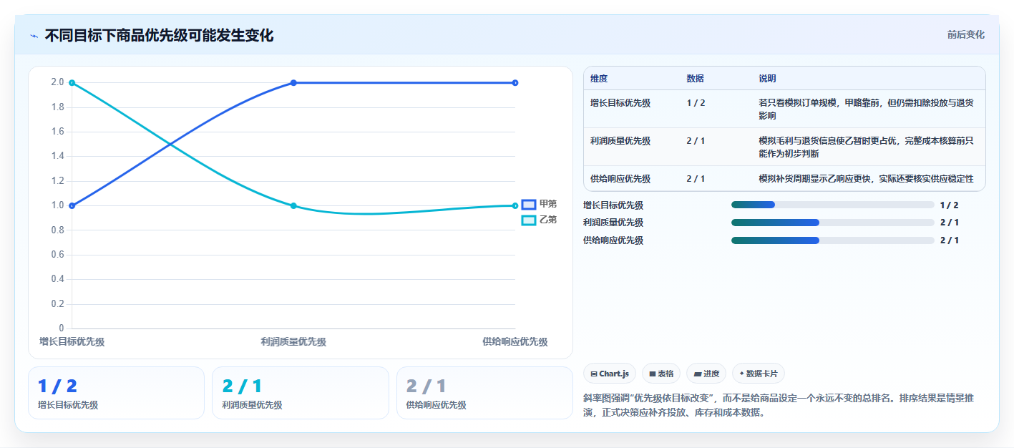Click the 1 / 2 value beside progress bars
Screen dimensions: 1014x448
(x=950, y=205)
